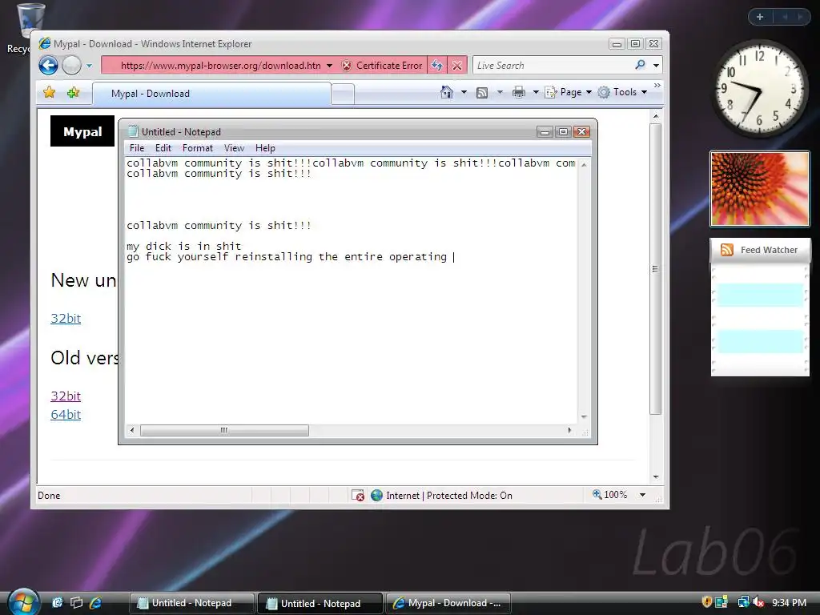
Task: Print the page via printer icon
Action: [519, 93]
